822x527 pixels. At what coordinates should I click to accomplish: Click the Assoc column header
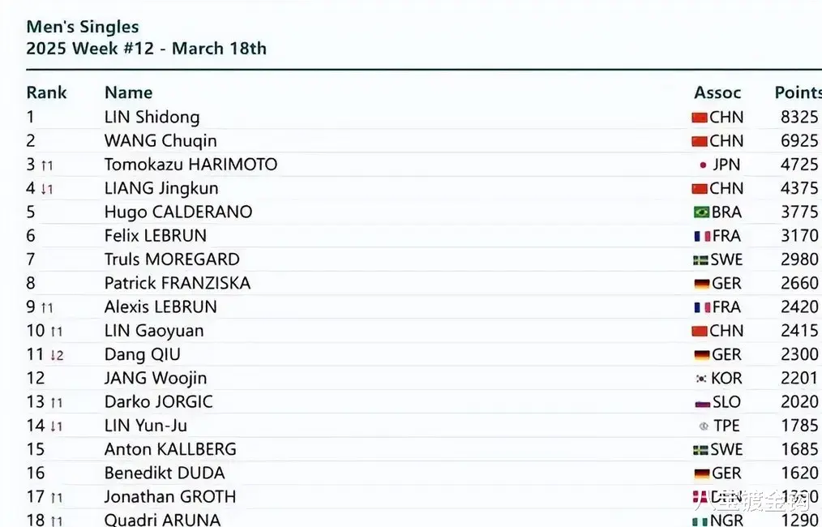coord(717,92)
